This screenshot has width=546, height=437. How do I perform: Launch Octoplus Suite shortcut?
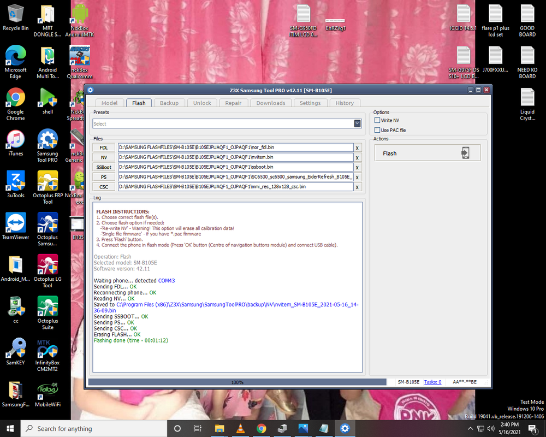coord(48,313)
